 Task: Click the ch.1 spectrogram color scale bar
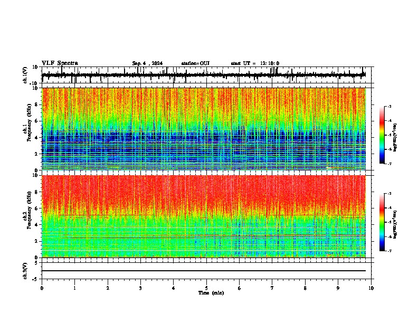[382, 135]
